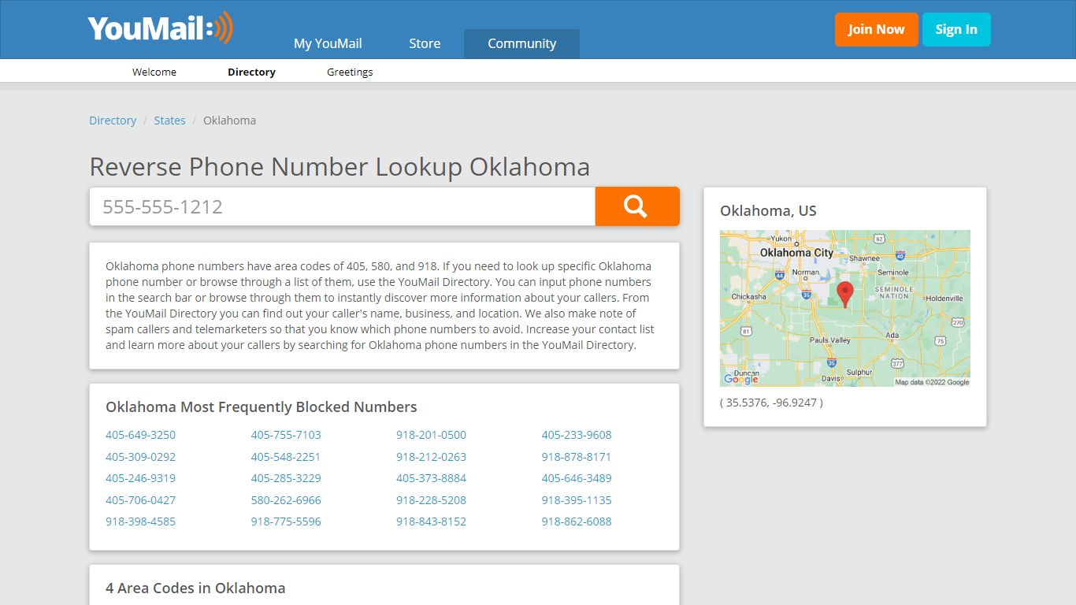
Task: Go to Directory submenu item
Action: tap(251, 72)
